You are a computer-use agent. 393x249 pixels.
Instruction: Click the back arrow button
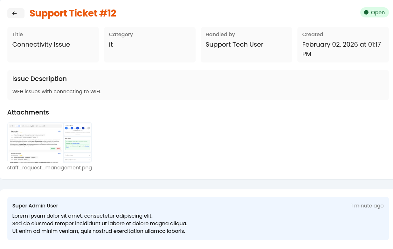tap(16, 13)
